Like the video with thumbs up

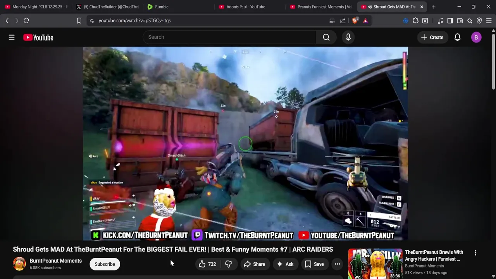[207, 264]
